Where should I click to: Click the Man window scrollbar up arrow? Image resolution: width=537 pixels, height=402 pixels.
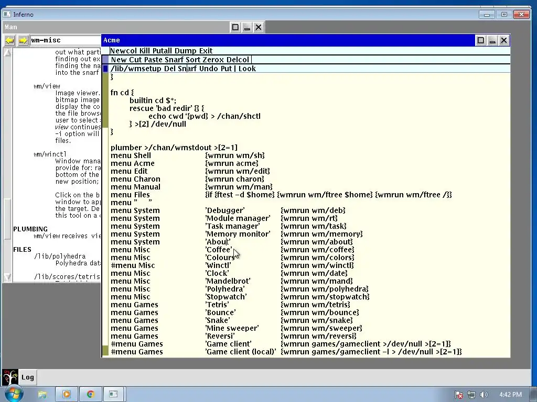coord(7,52)
